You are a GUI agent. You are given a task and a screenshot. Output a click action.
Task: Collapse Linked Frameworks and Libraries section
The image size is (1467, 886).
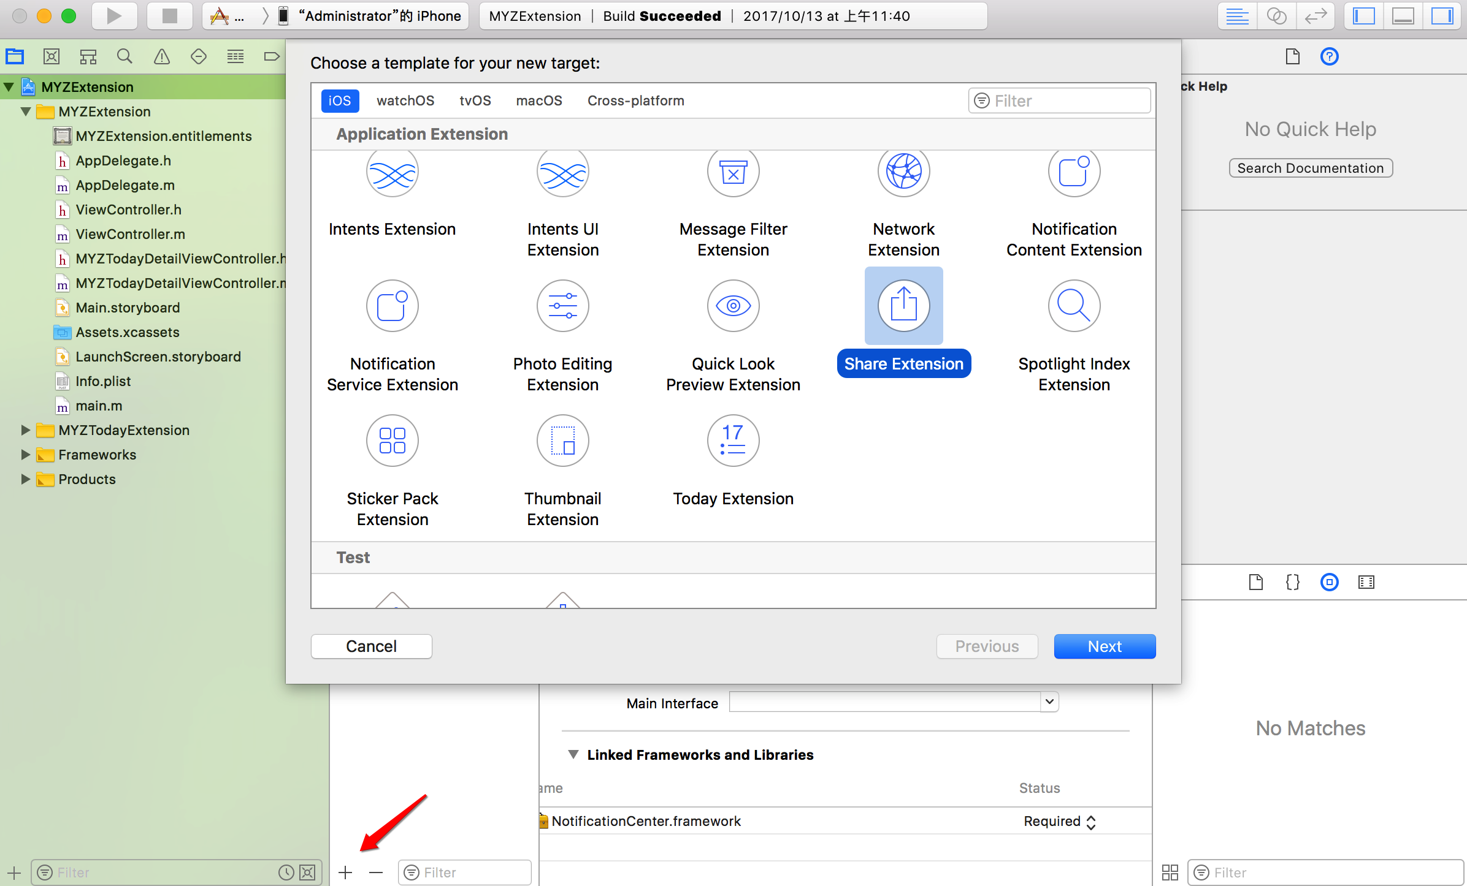573,754
